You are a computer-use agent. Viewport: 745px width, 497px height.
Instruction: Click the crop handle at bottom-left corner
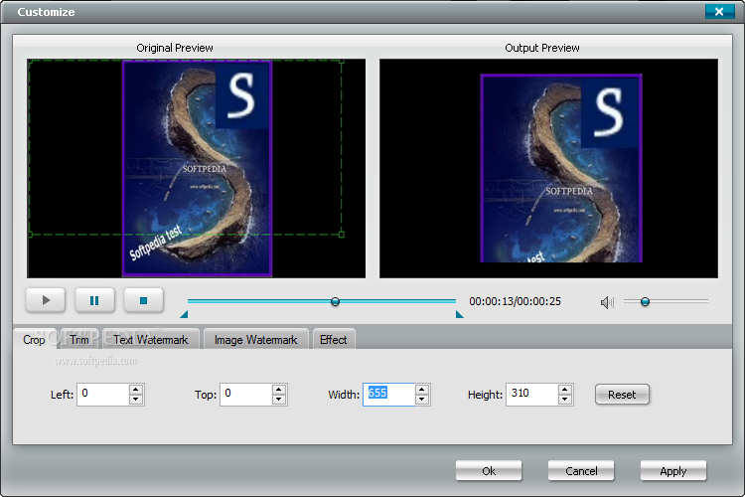(30, 234)
